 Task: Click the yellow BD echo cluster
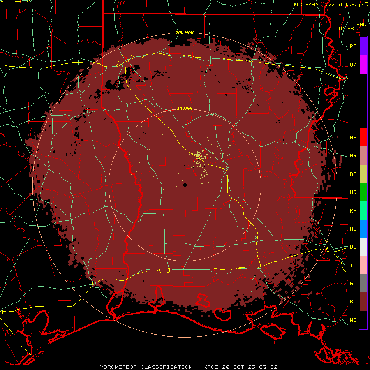click(198, 155)
